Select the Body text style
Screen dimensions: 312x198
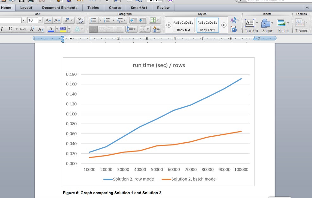click(183, 25)
